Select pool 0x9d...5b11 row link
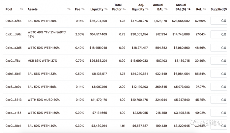Viewport: 230px width, 133px height. coord(14,74)
